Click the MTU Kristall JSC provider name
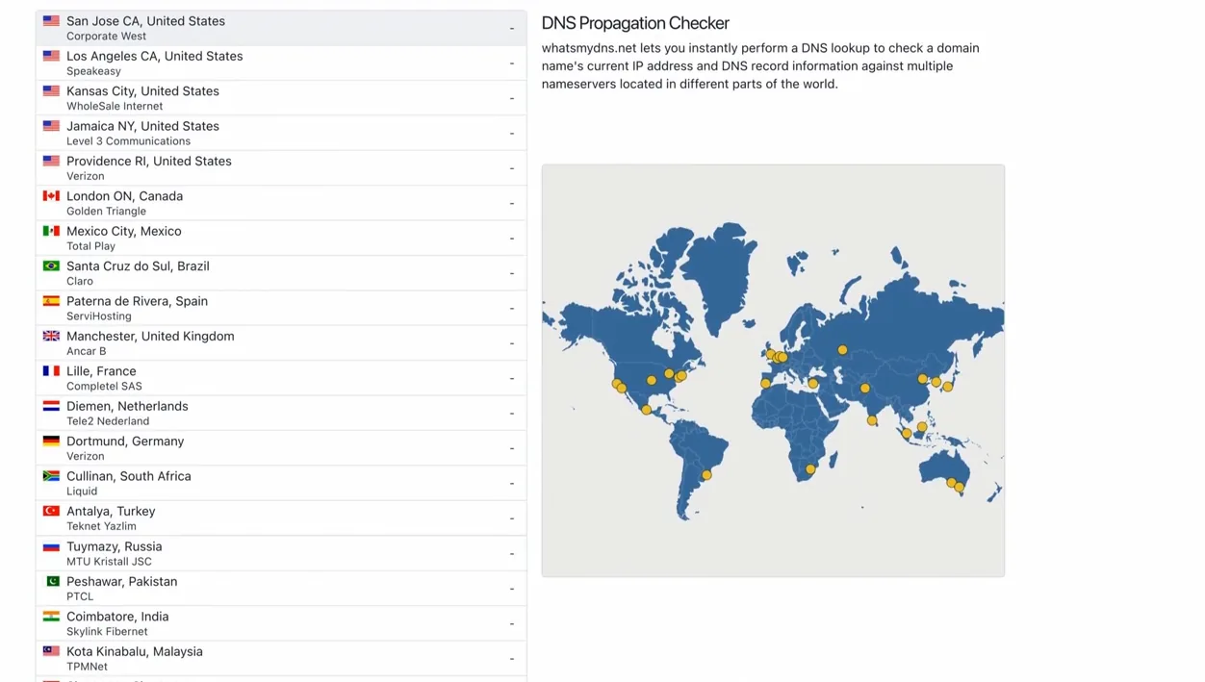The width and height of the screenshot is (1205, 682). [x=109, y=561]
